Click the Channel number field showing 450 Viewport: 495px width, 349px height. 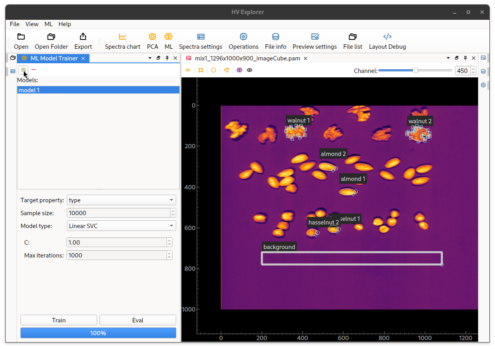[x=462, y=71]
